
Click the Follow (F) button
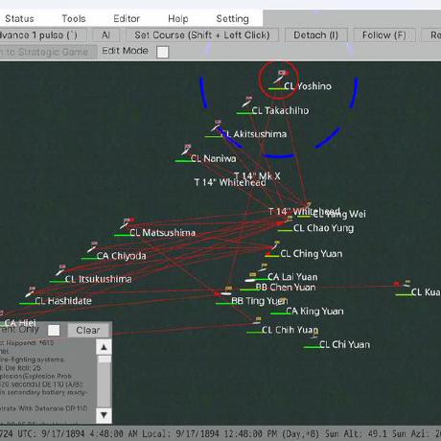(384, 35)
